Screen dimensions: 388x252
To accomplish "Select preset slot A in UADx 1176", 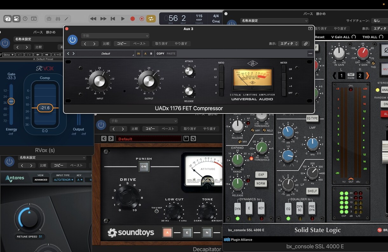I will pos(145,54).
